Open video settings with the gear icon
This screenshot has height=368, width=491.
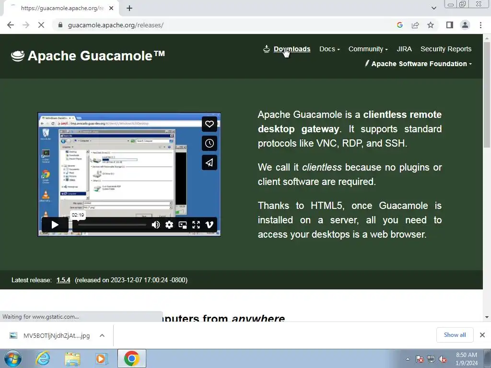coord(169,225)
